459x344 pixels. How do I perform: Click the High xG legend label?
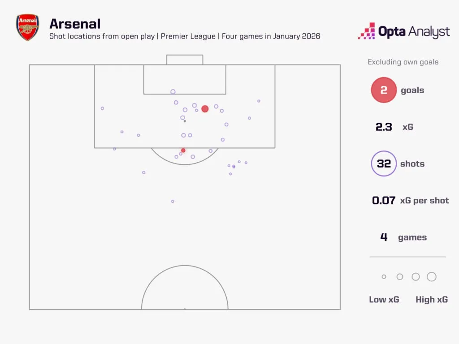point(431,300)
